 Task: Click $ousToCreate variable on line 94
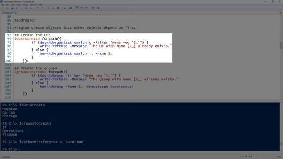[27, 39]
